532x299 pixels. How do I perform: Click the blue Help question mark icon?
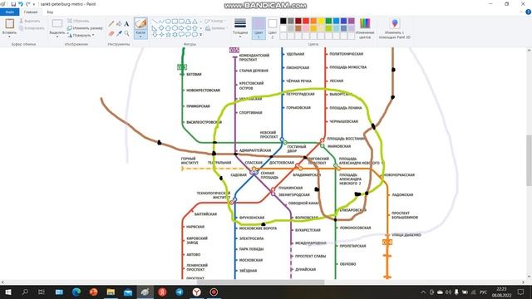click(529, 12)
